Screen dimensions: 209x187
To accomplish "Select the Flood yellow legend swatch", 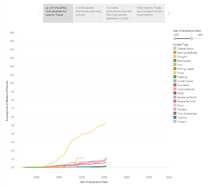I will coord(175,73).
